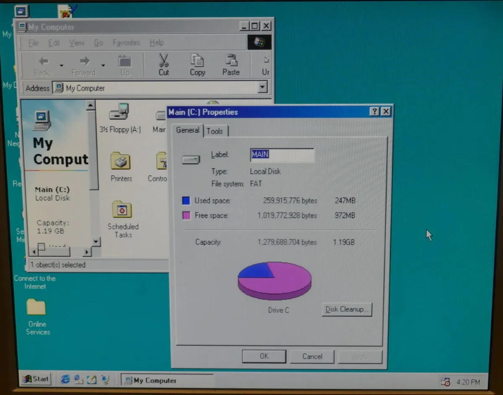Viewport: 503px width, 395px height.
Task: Click the drive icon beside Label field
Action: pos(191,159)
